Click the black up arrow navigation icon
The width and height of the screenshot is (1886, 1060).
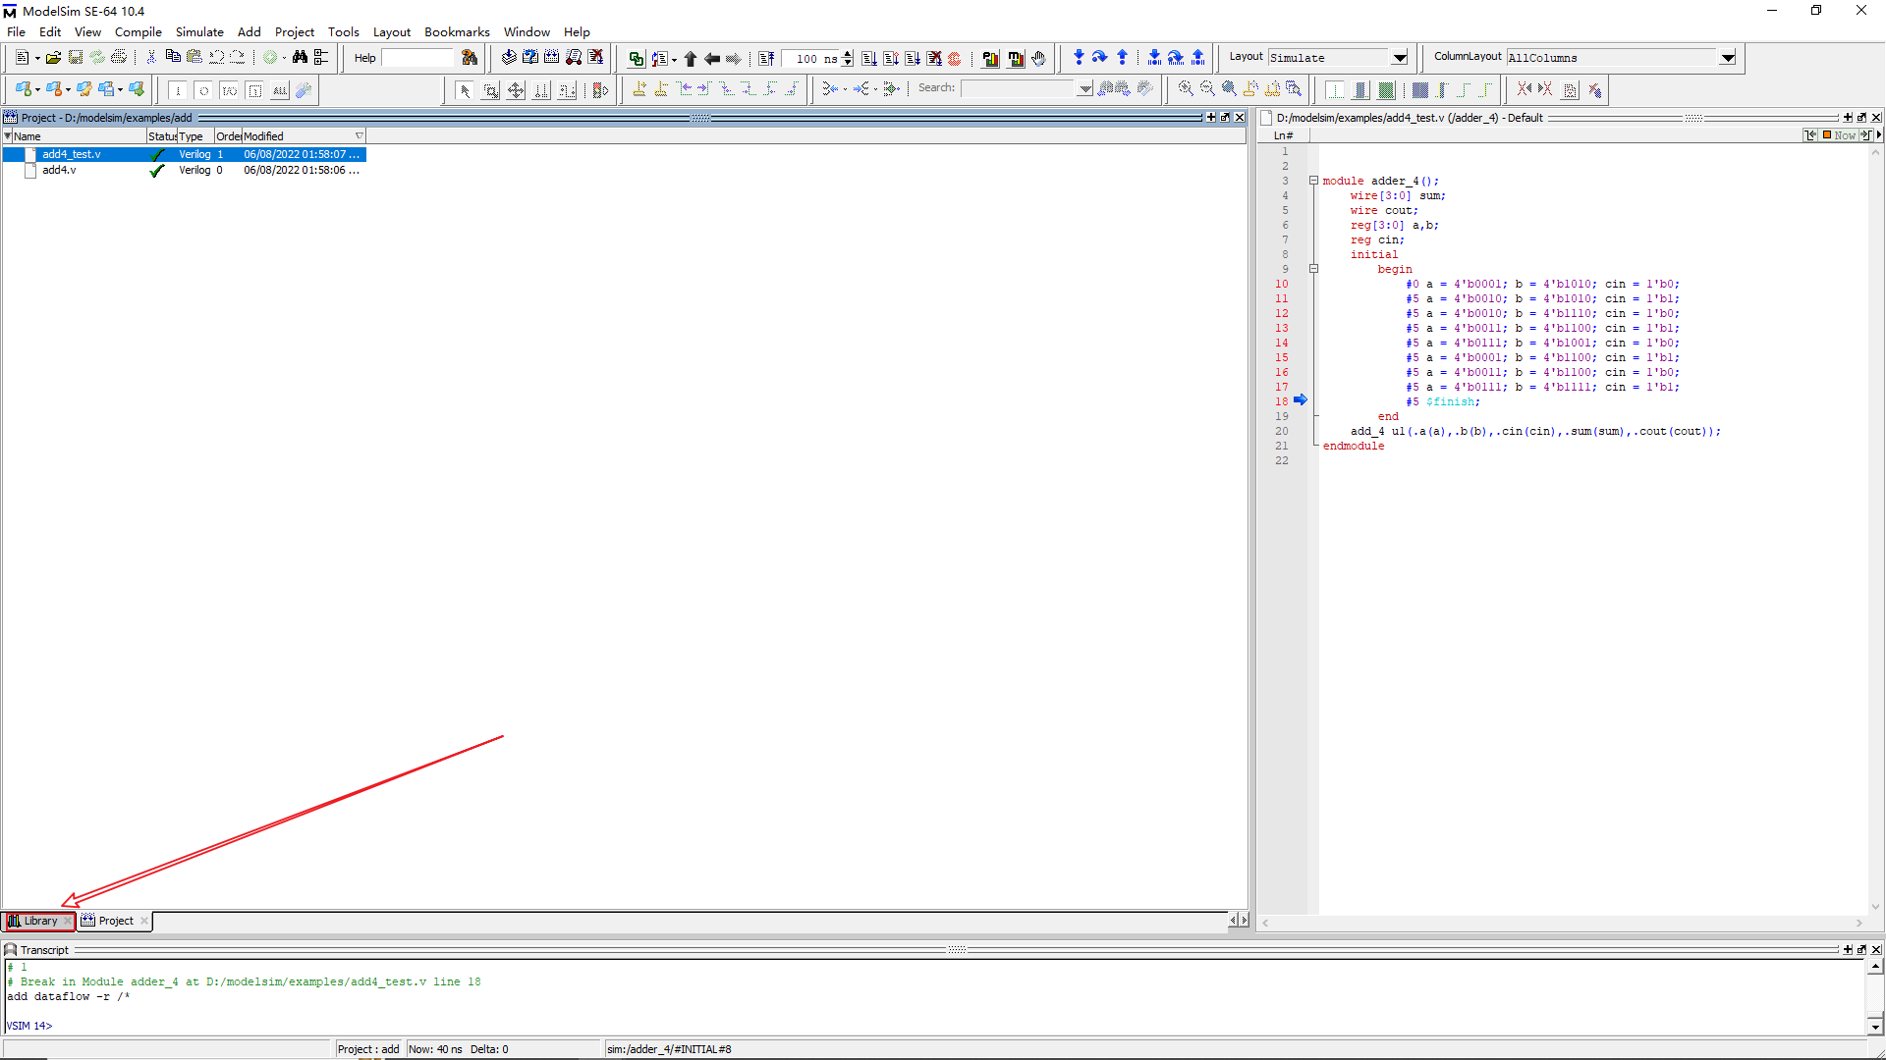point(691,59)
